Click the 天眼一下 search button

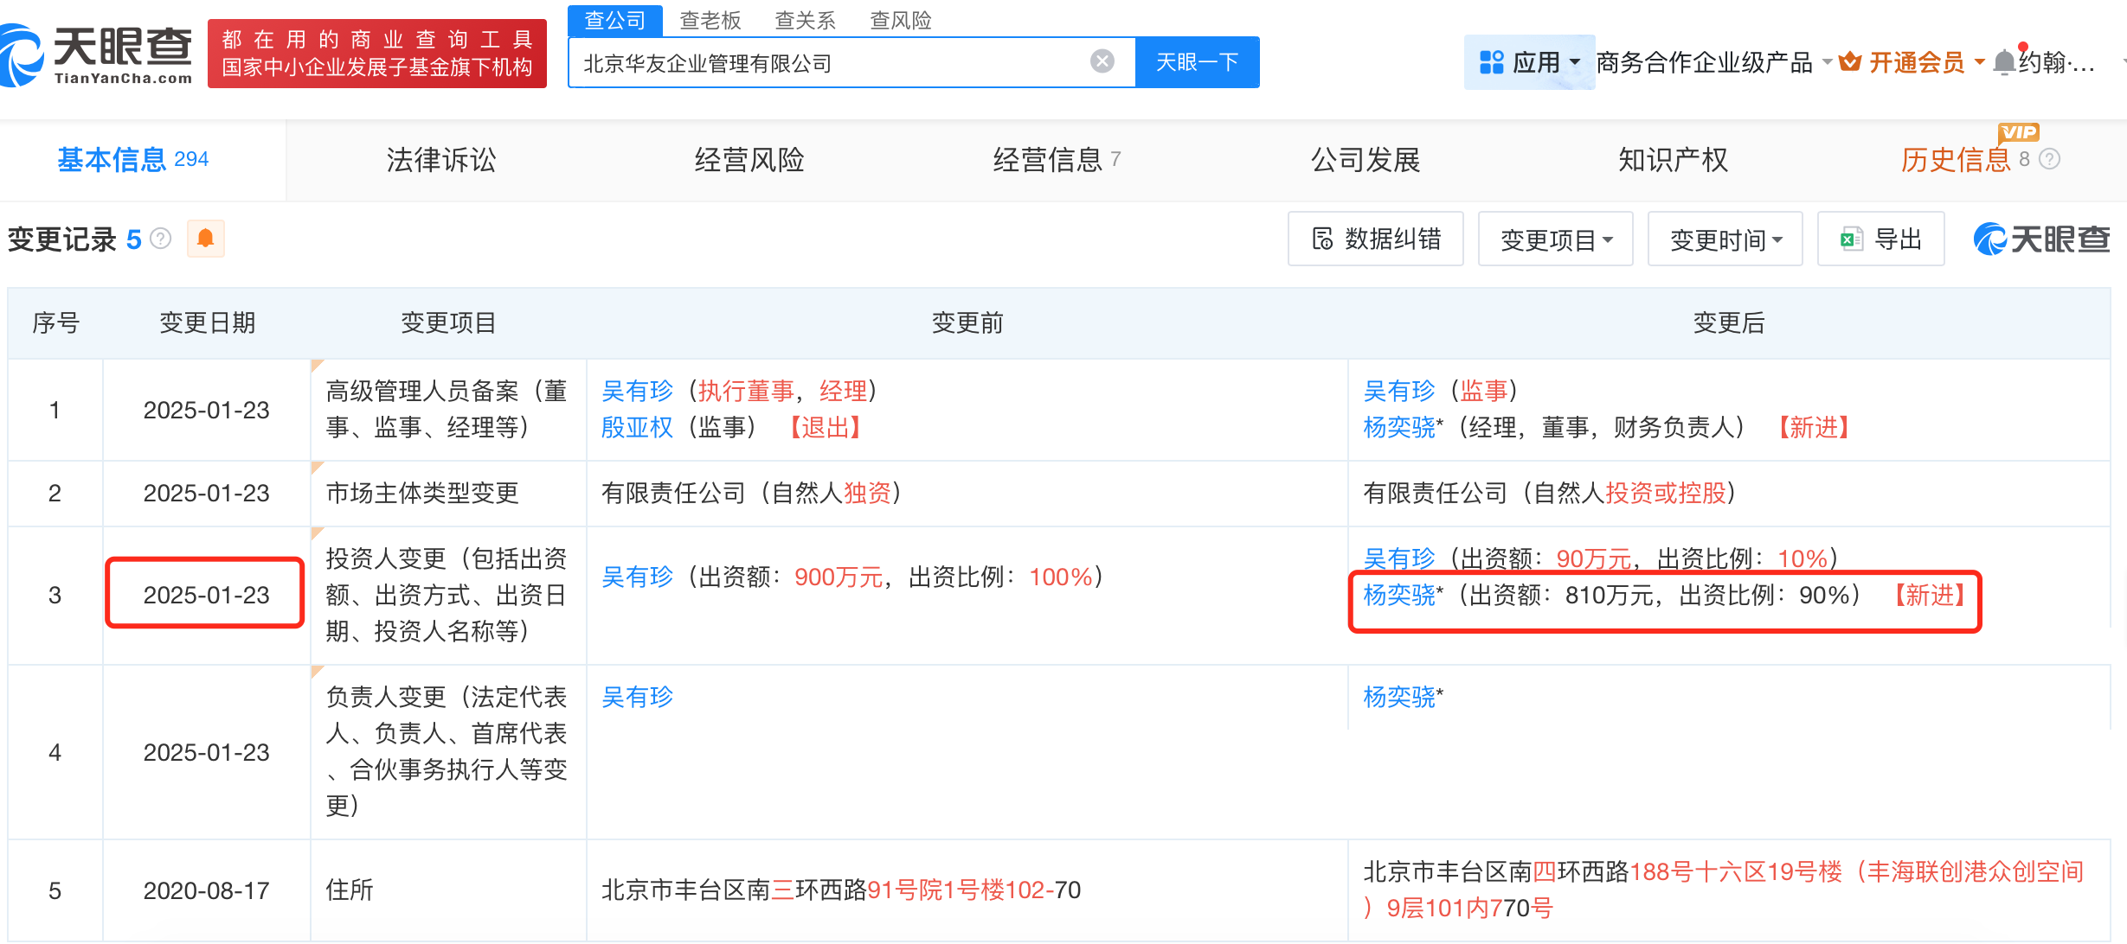click(1197, 62)
